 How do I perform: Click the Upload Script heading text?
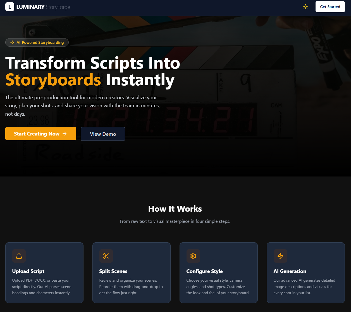28,271
